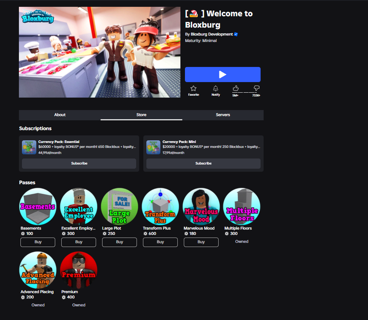The image size is (368, 320).
Task: Open Currency Pack: Mini thumbnail
Action: 153,147
